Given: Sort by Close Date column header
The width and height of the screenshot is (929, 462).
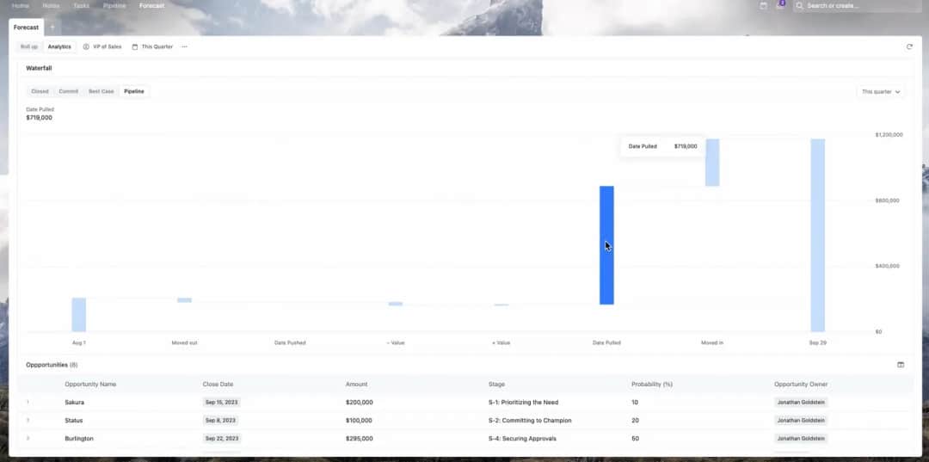Looking at the screenshot, I should coord(218,385).
